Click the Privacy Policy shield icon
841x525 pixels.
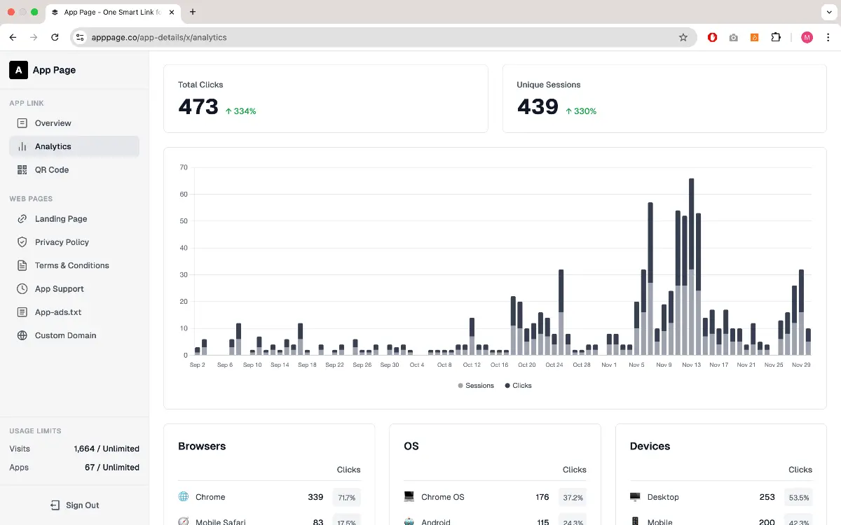(x=22, y=242)
